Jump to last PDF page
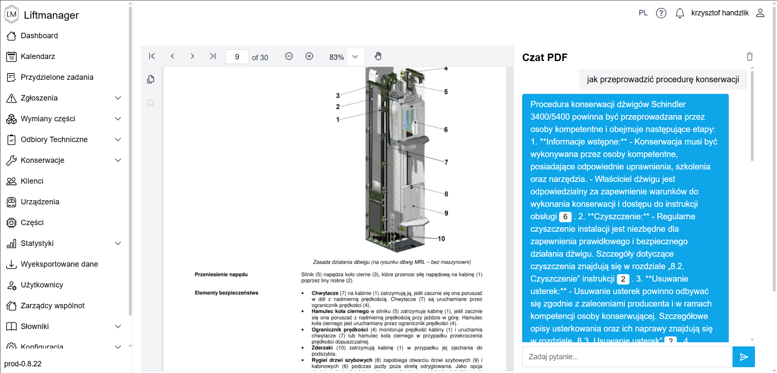The image size is (777, 373). [212, 56]
